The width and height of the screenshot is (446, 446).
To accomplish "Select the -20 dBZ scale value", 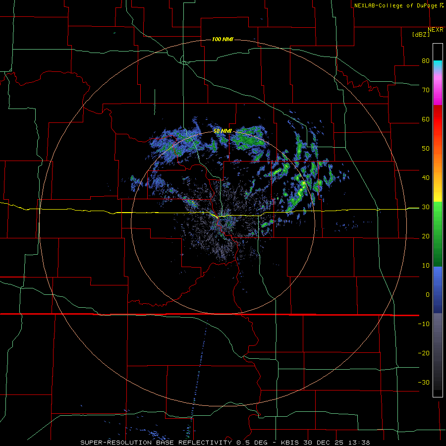I will coord(424,353).
